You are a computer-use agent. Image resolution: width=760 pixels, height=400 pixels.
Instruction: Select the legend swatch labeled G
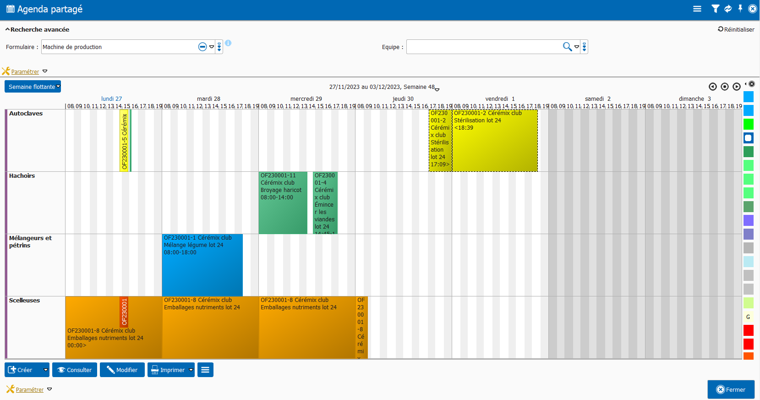tap(748, 317)
